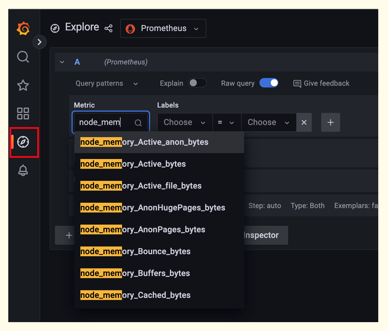388x331 pixels.
Task: Click the Prometheus flame logo icon
Action: 130,28
